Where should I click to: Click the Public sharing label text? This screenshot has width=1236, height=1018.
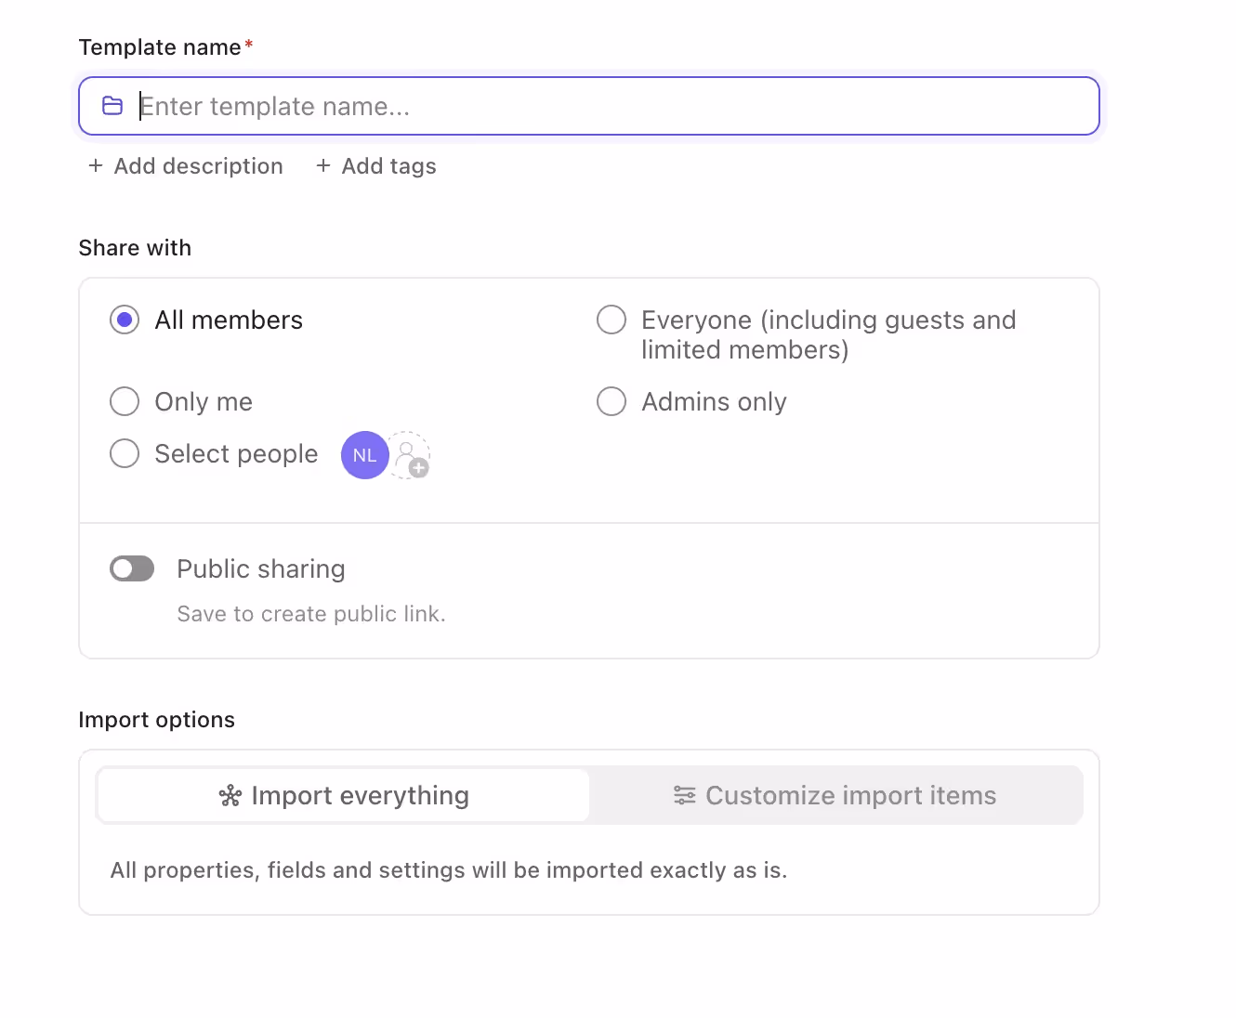point(261,568)
